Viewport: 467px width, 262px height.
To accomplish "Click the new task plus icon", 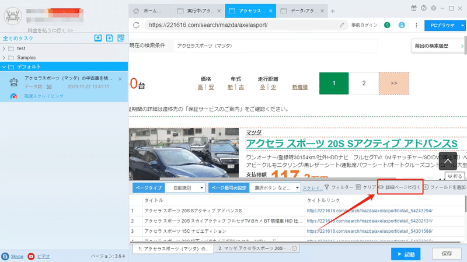I will 110,38.
